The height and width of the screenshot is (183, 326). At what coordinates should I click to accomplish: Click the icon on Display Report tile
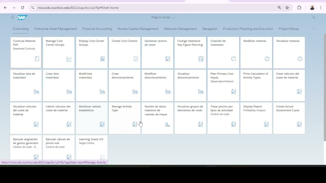266,124
